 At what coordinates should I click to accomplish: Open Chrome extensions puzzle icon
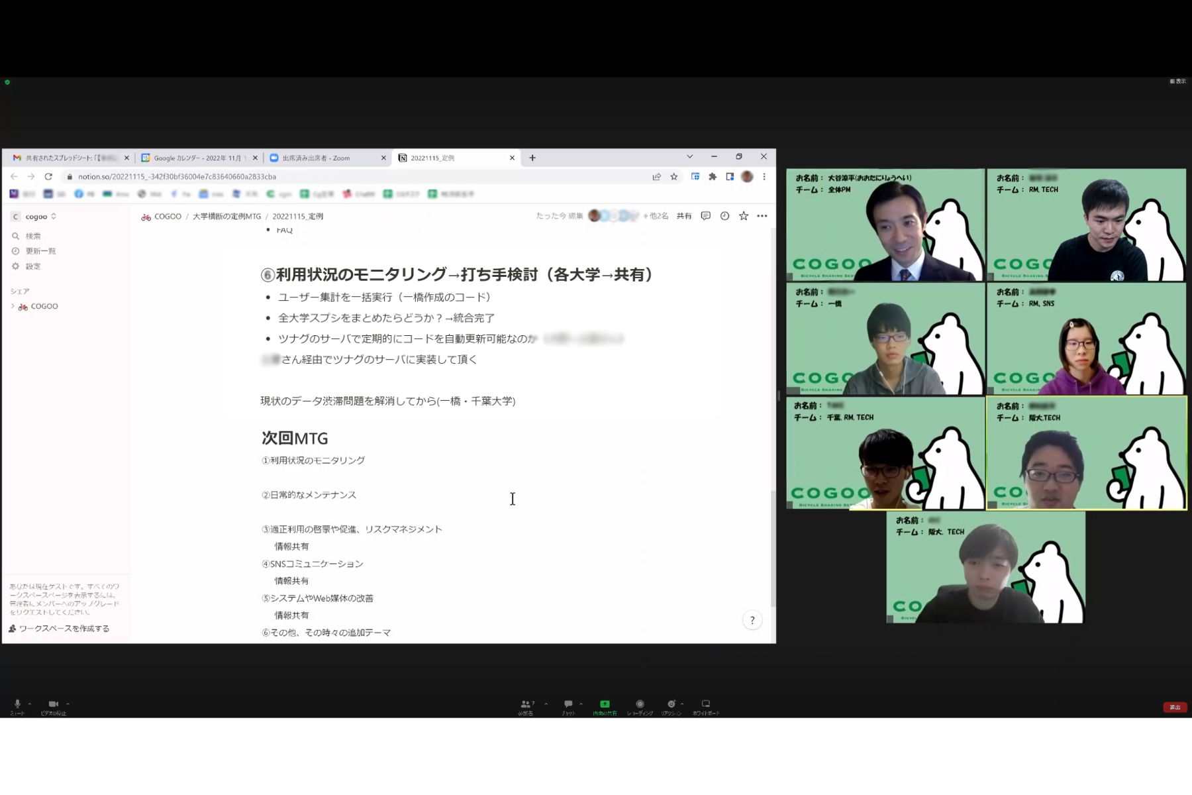coord(713,177)
